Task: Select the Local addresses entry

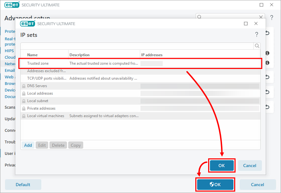Action: (40, 94)
